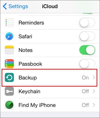
Task: Select the Backup row label
Action: [28, 78]
